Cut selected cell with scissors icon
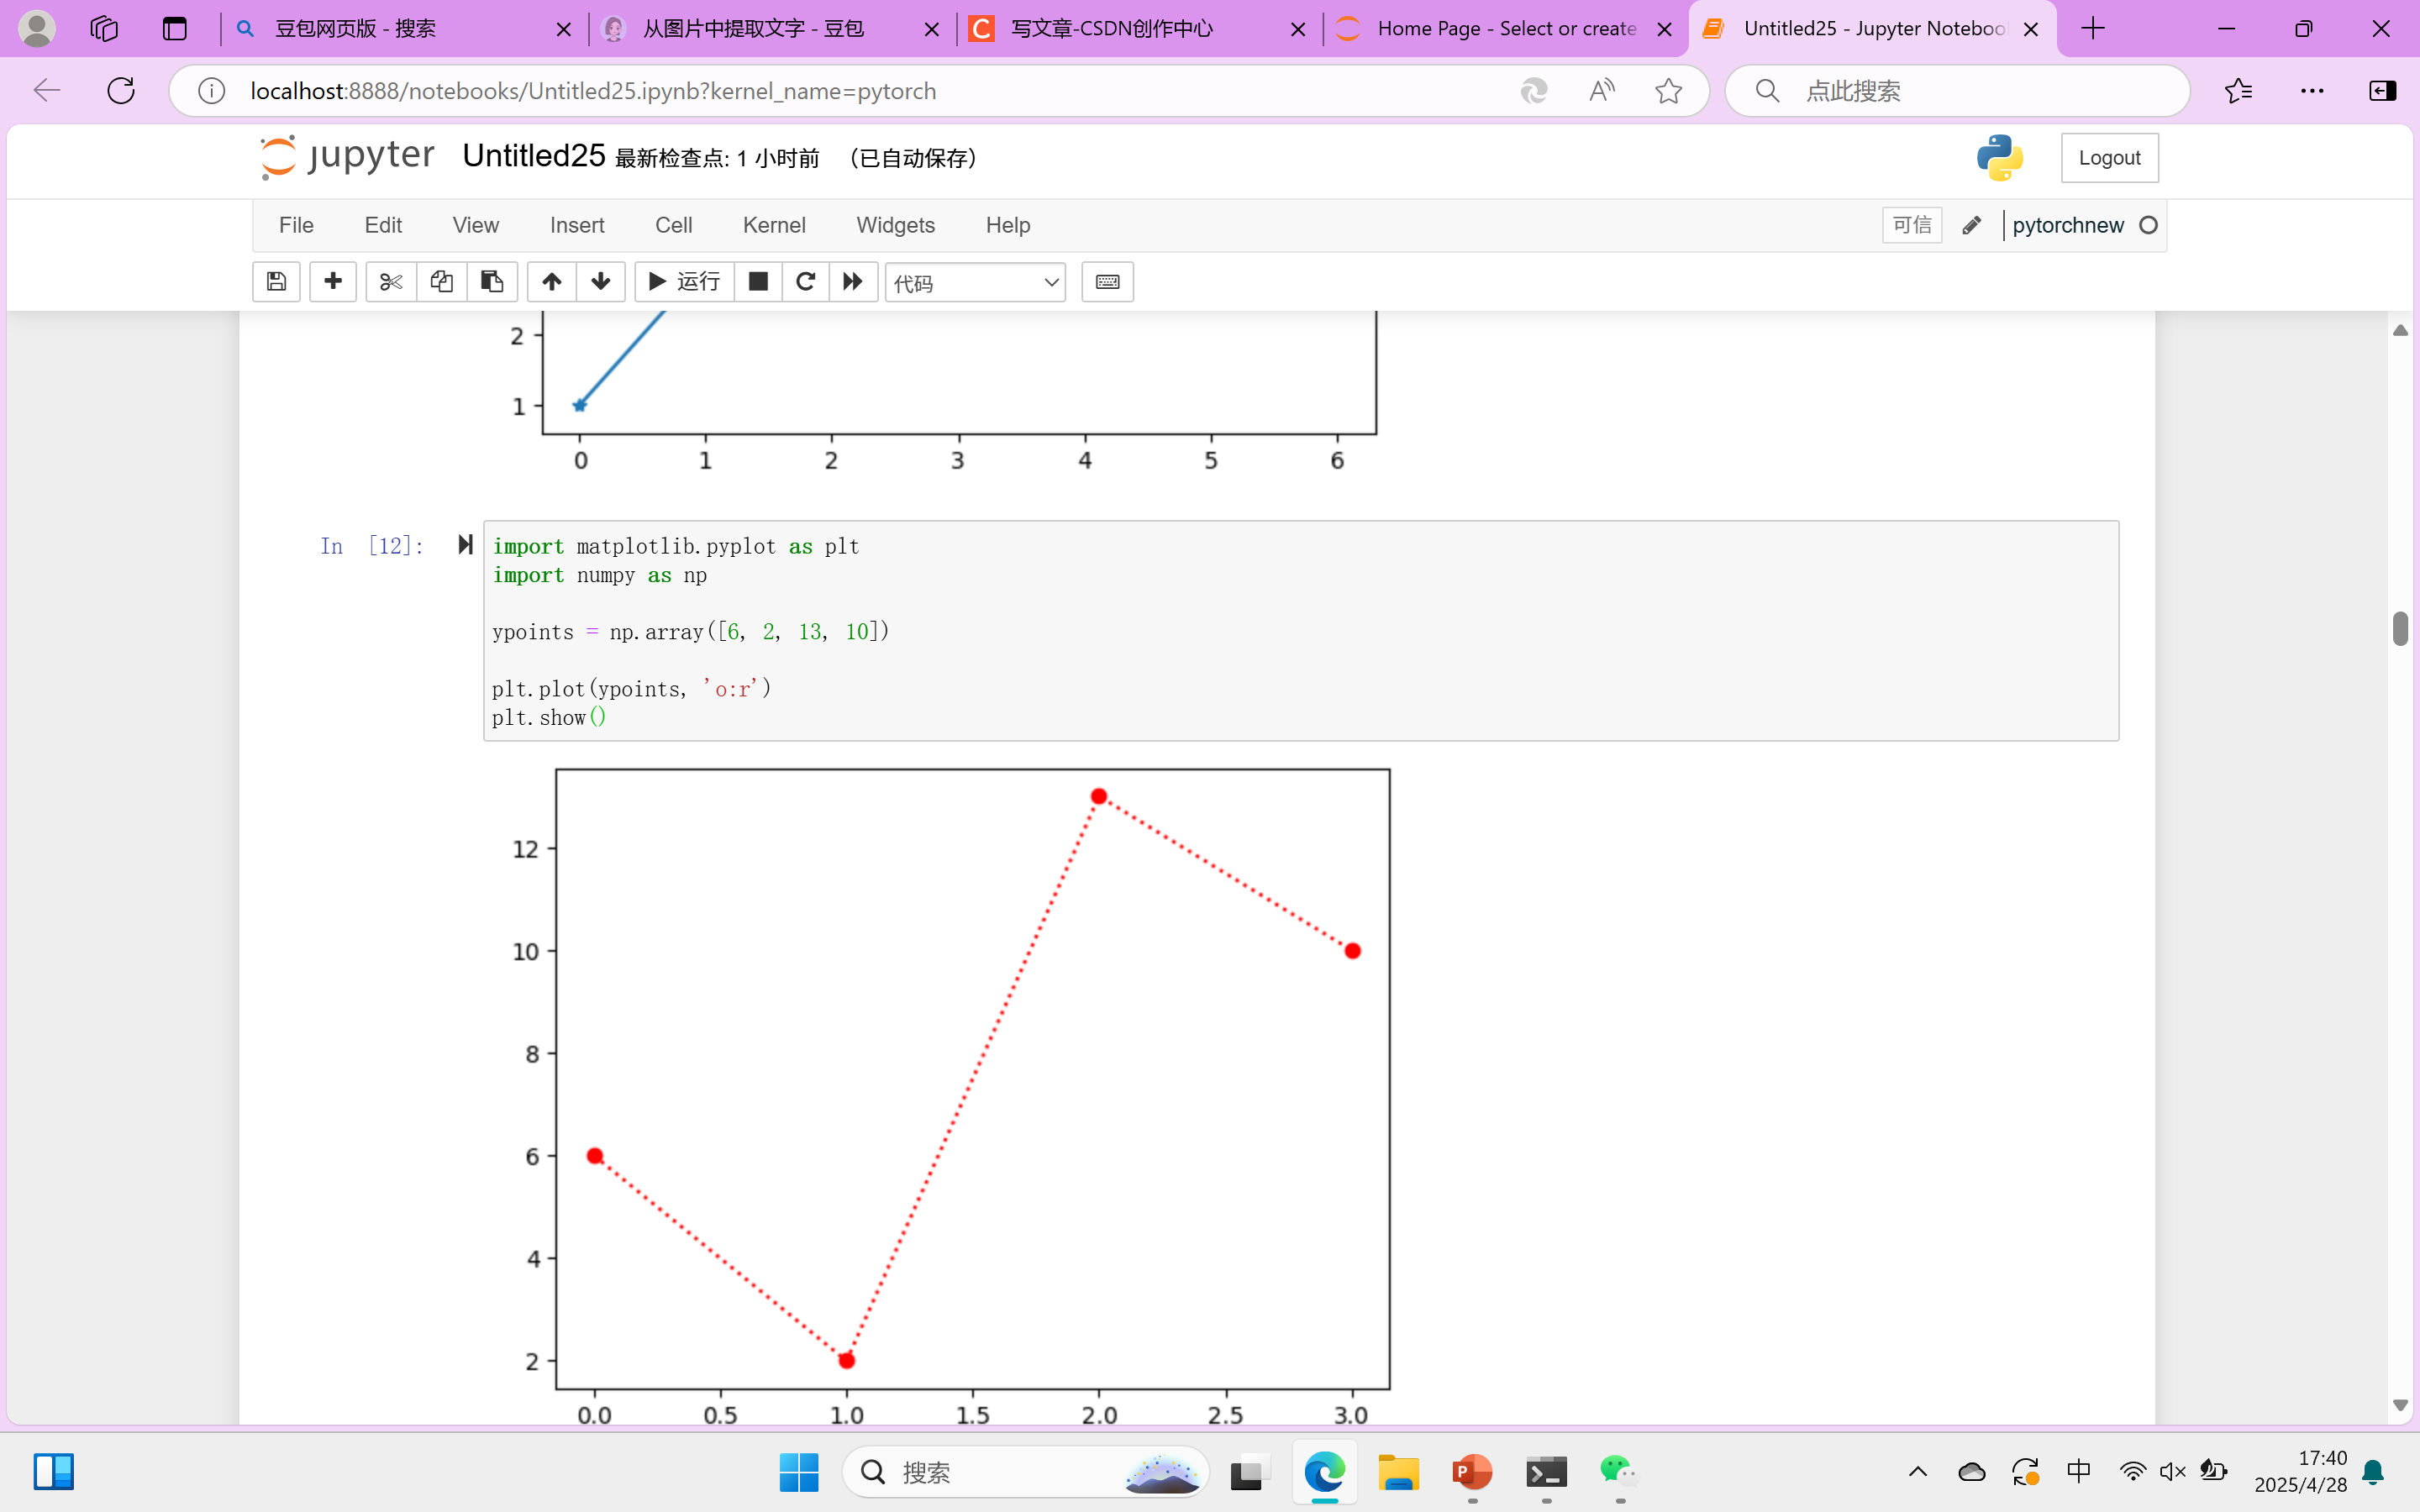Viewport: 2420px width, 1512px height. (391, 282)
